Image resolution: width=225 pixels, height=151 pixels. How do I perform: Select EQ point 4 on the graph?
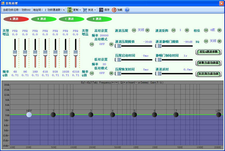tap(112, 115)
